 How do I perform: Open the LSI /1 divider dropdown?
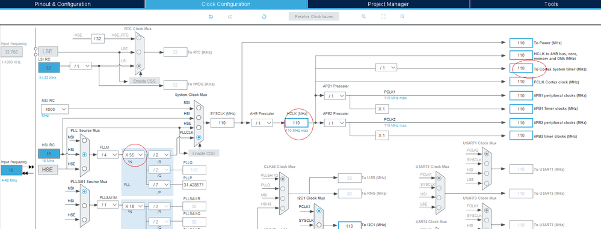(x=81, y=66)
